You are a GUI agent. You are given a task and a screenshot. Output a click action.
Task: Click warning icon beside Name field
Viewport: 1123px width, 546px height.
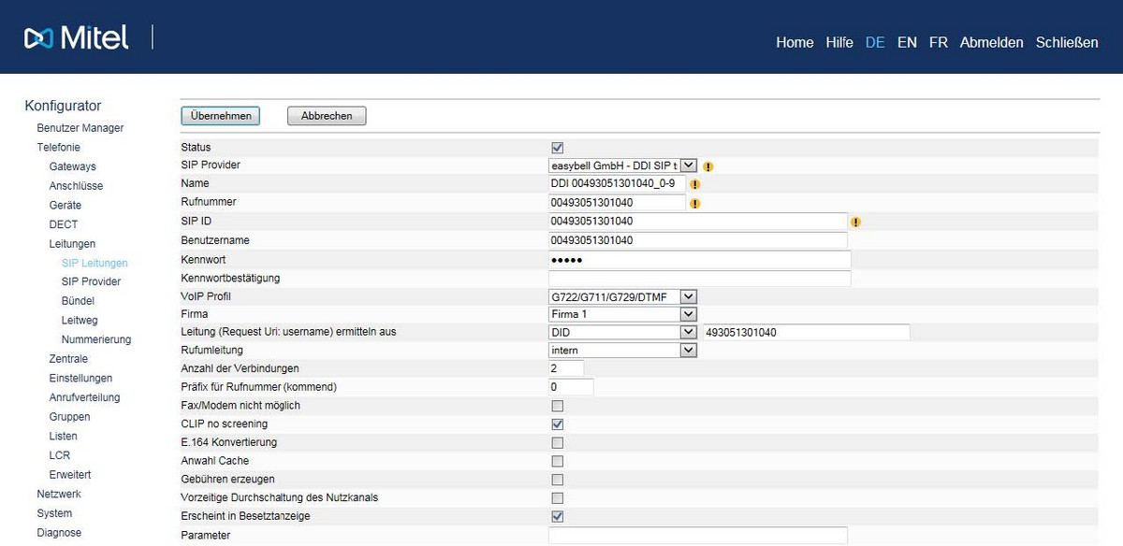pyautogui.click(x=694, y=184)
